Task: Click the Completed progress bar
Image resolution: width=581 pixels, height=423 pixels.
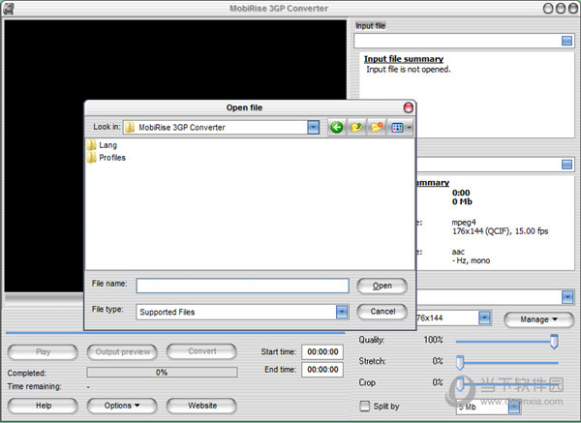Action: click(x=162, y=373)
